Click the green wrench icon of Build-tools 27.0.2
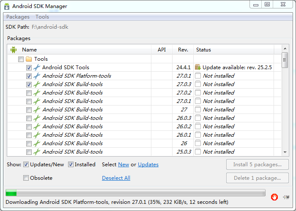The height and width of the screenshot is (211, 296). 37,93
